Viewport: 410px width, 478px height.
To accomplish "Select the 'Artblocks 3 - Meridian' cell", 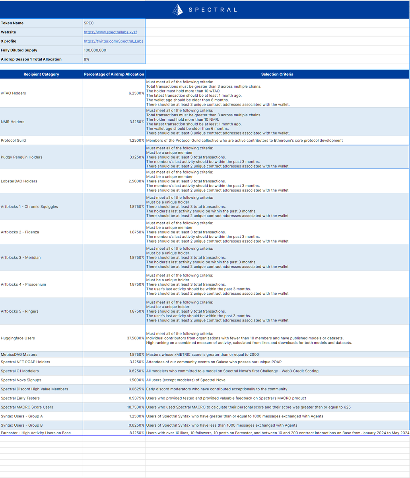I will (41, 258).
